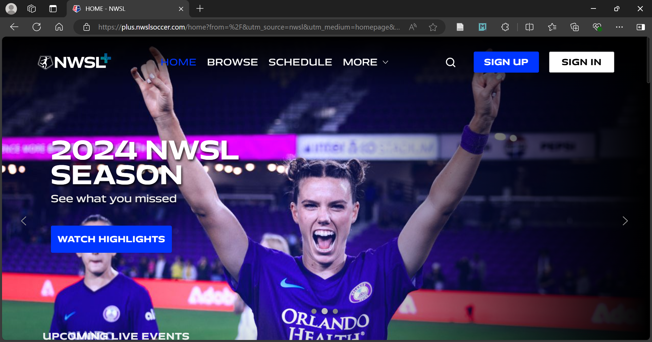Screen dimensions: 652x342
Task: Open the Extensions puzzle icon
Action: (505, 27)
